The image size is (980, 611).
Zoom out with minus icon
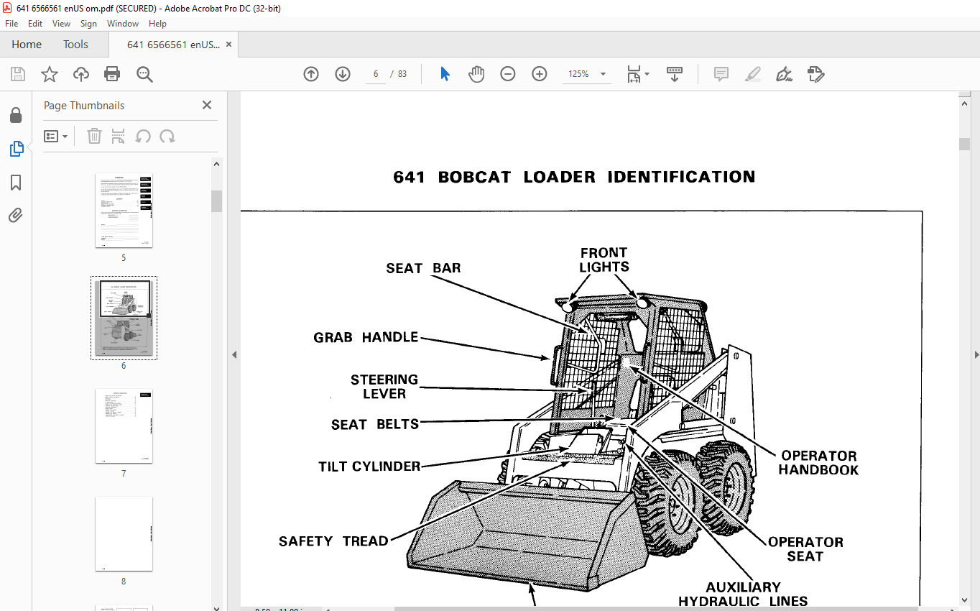coord(508,74)
